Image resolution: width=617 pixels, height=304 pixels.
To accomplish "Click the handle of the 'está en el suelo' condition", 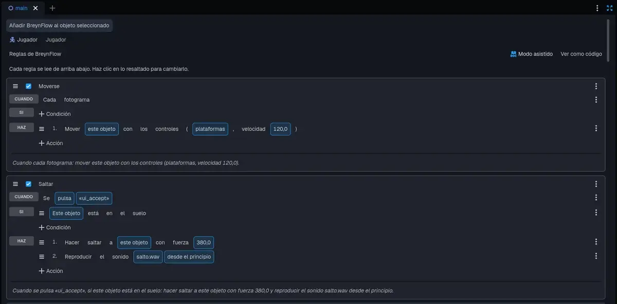I will (42, 213).
